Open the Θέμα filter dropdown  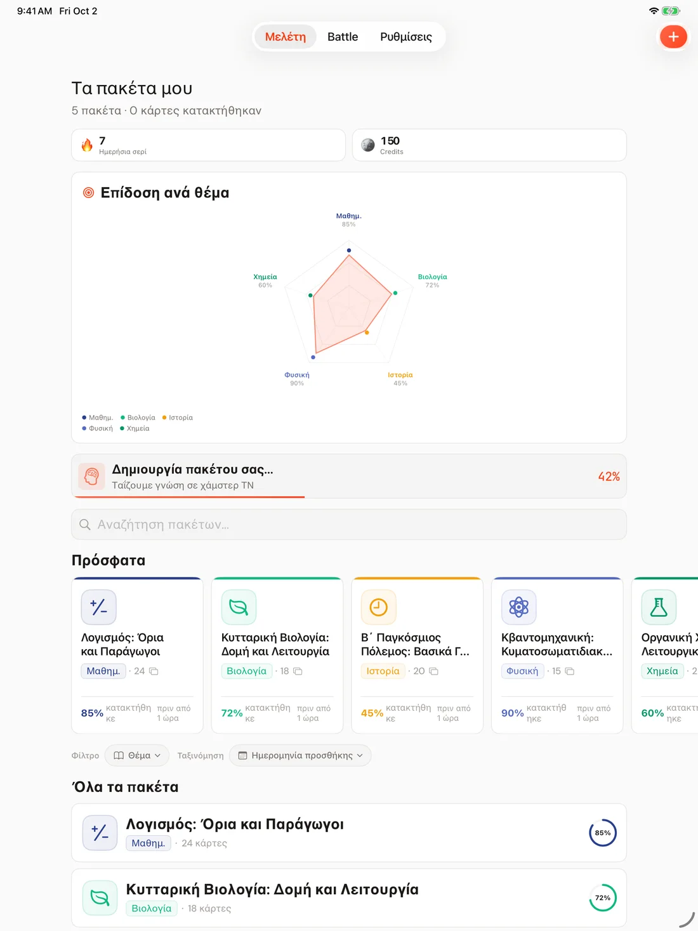point(137,755)
